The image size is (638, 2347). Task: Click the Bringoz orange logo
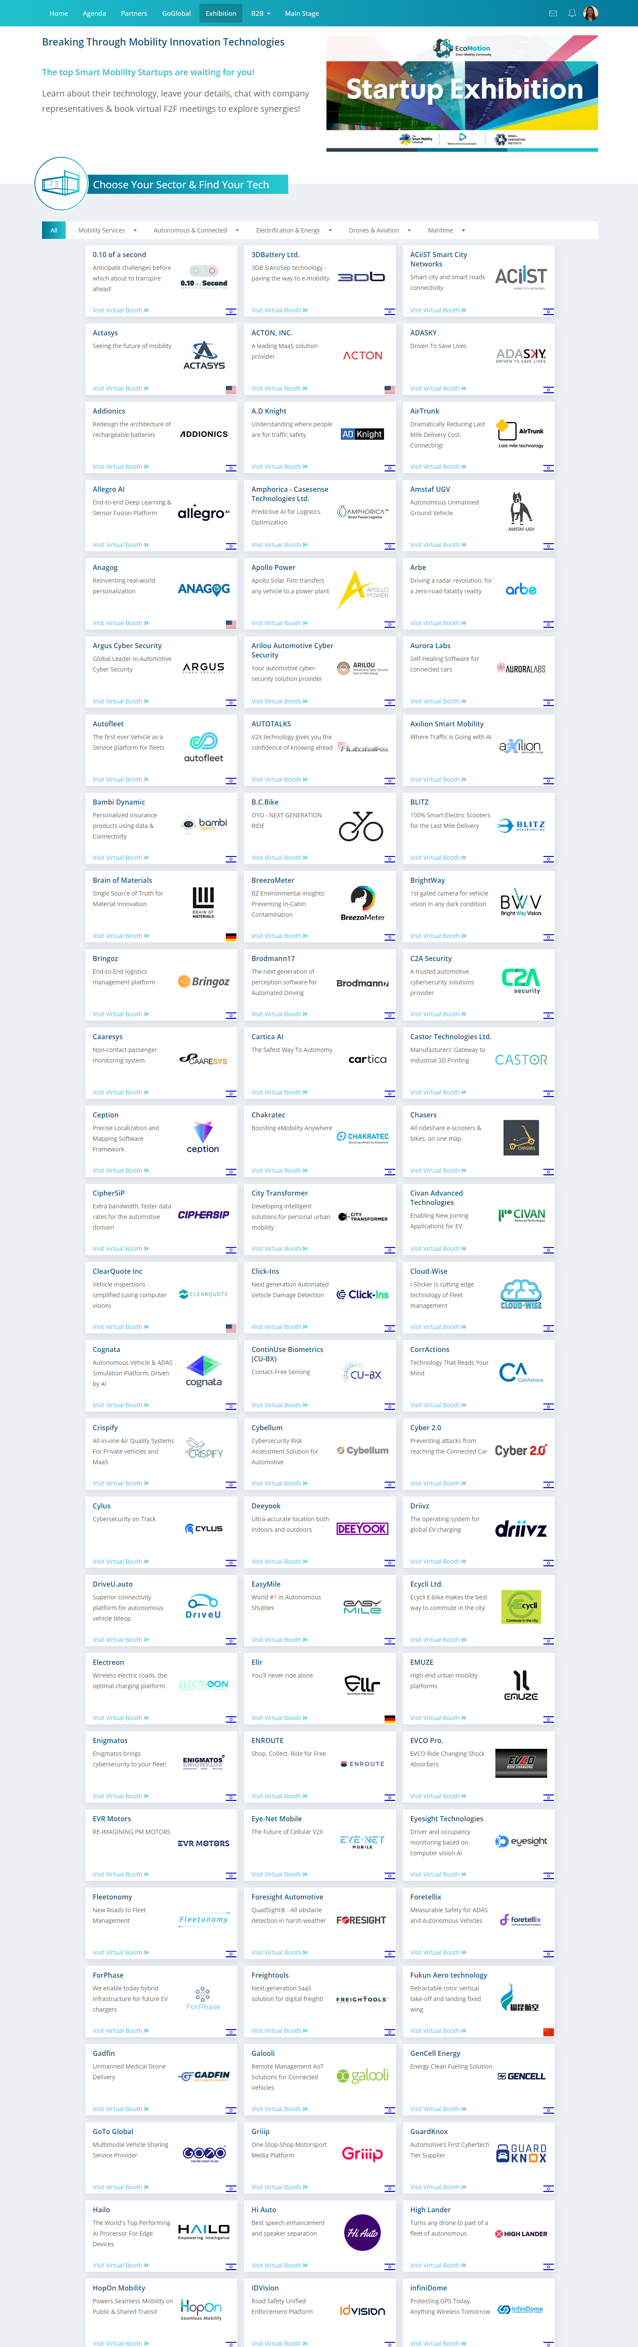[204, 981]
